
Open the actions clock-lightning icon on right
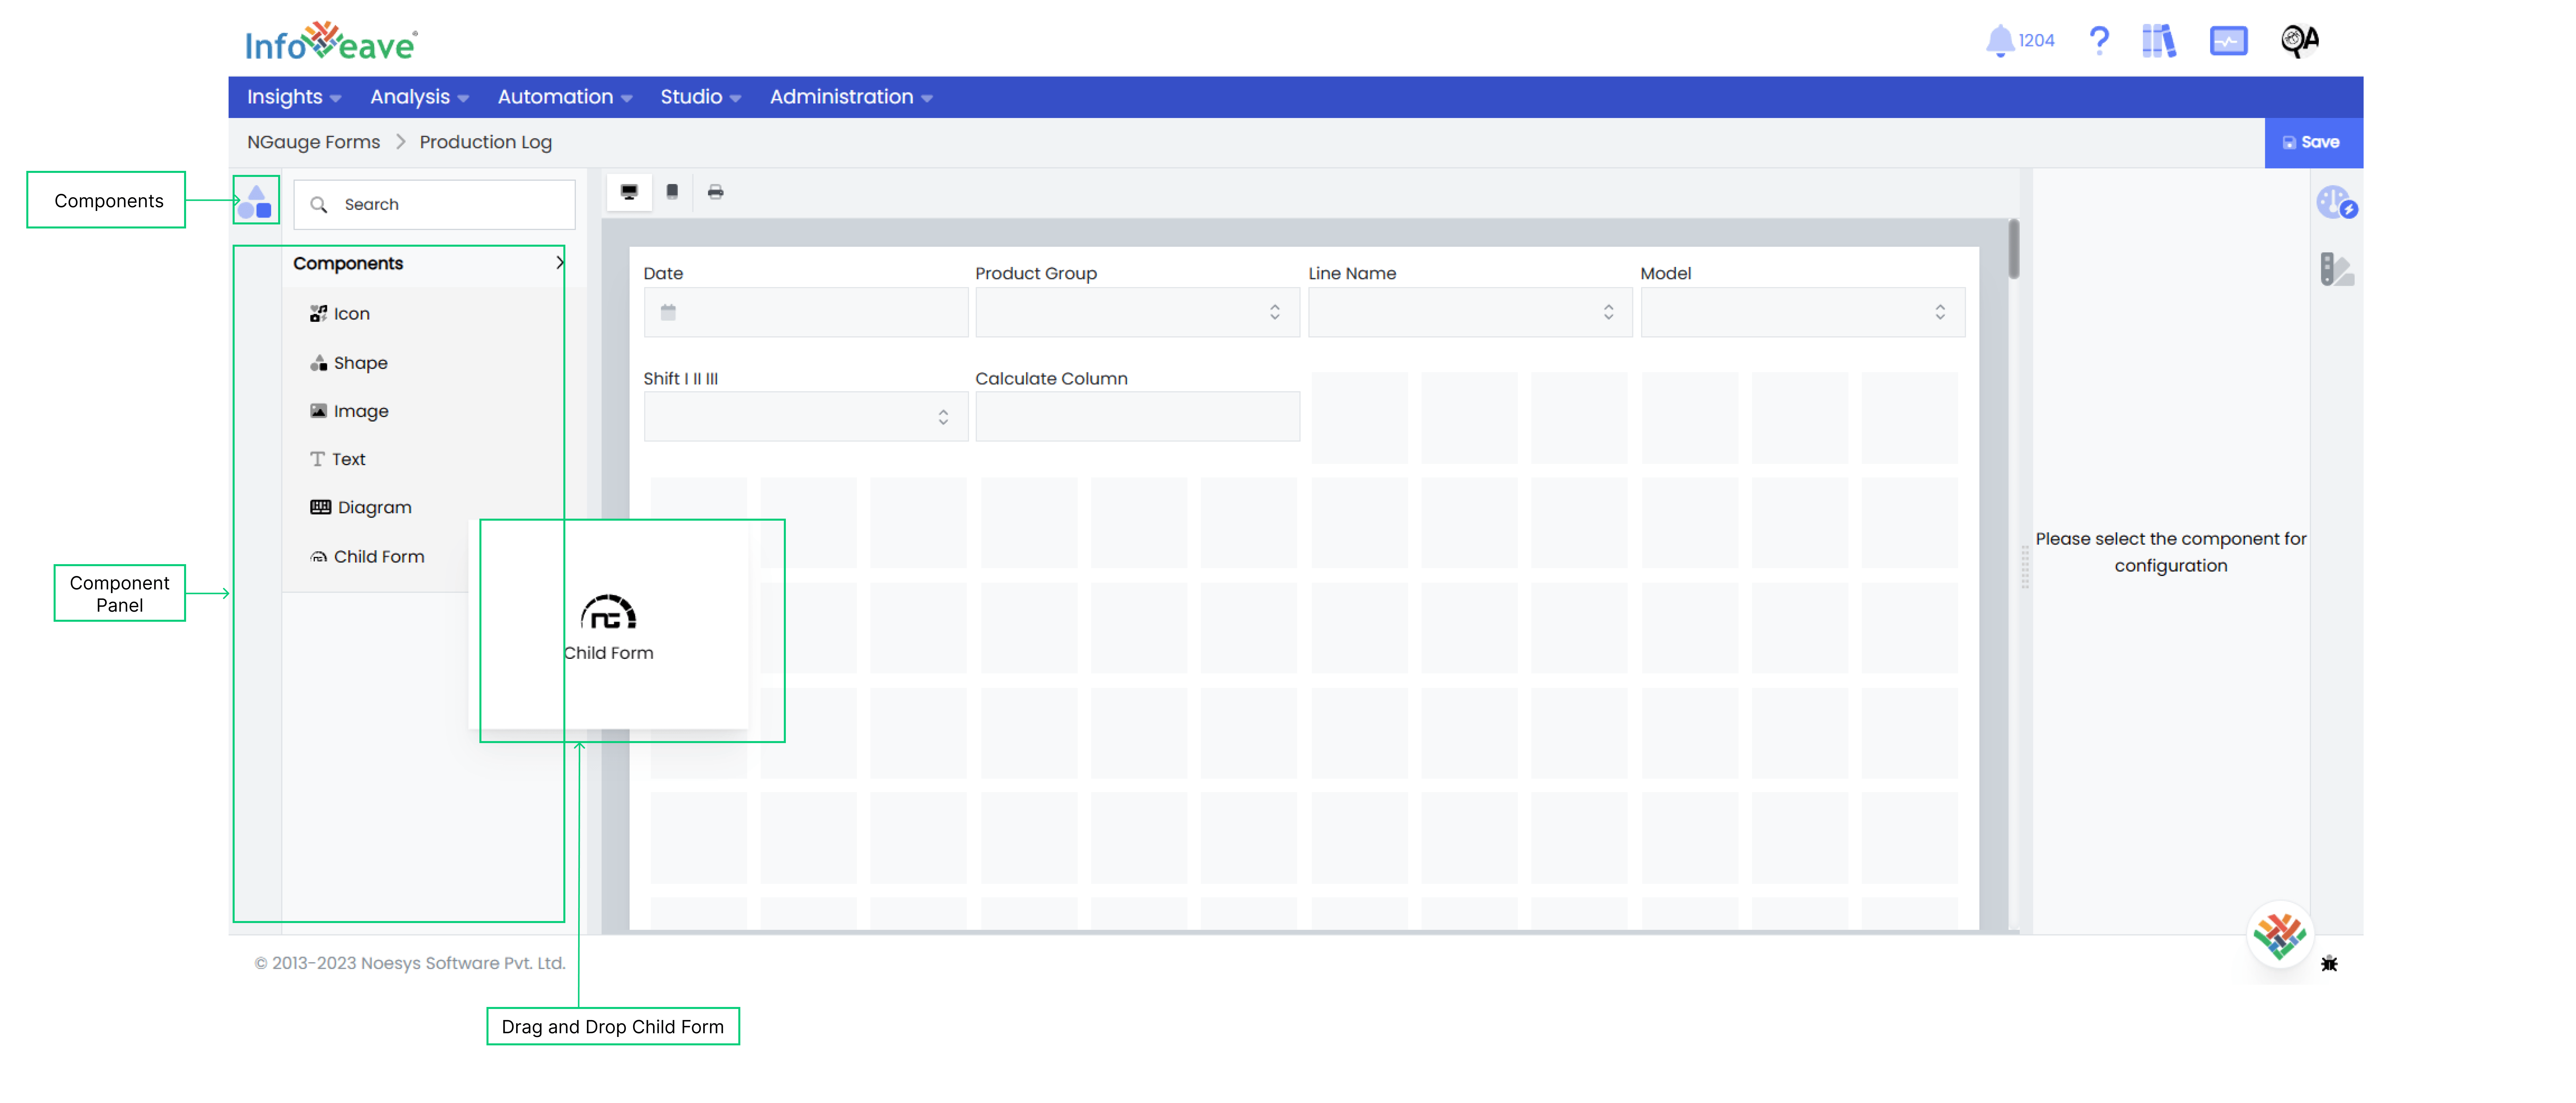pyautogui.click(x=2337, y=203)
